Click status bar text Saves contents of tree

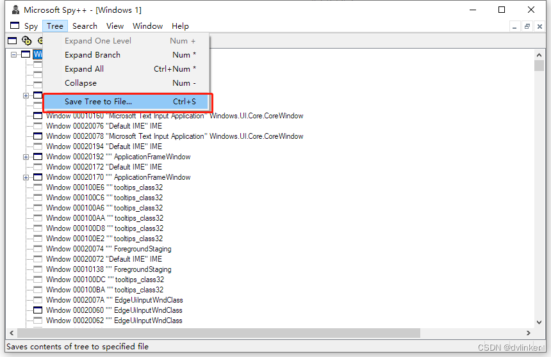(x=78, y=347)
